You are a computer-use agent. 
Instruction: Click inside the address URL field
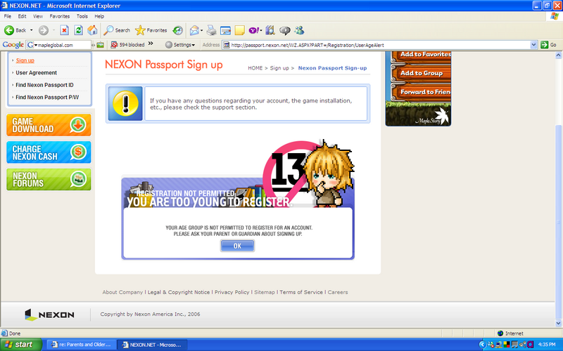pos(380,45)
